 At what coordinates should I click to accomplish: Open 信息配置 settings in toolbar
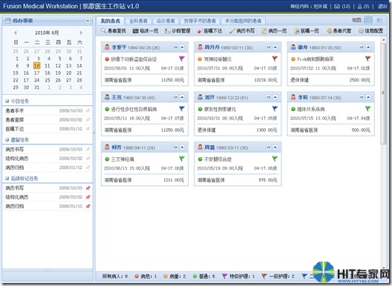(370, 30)
